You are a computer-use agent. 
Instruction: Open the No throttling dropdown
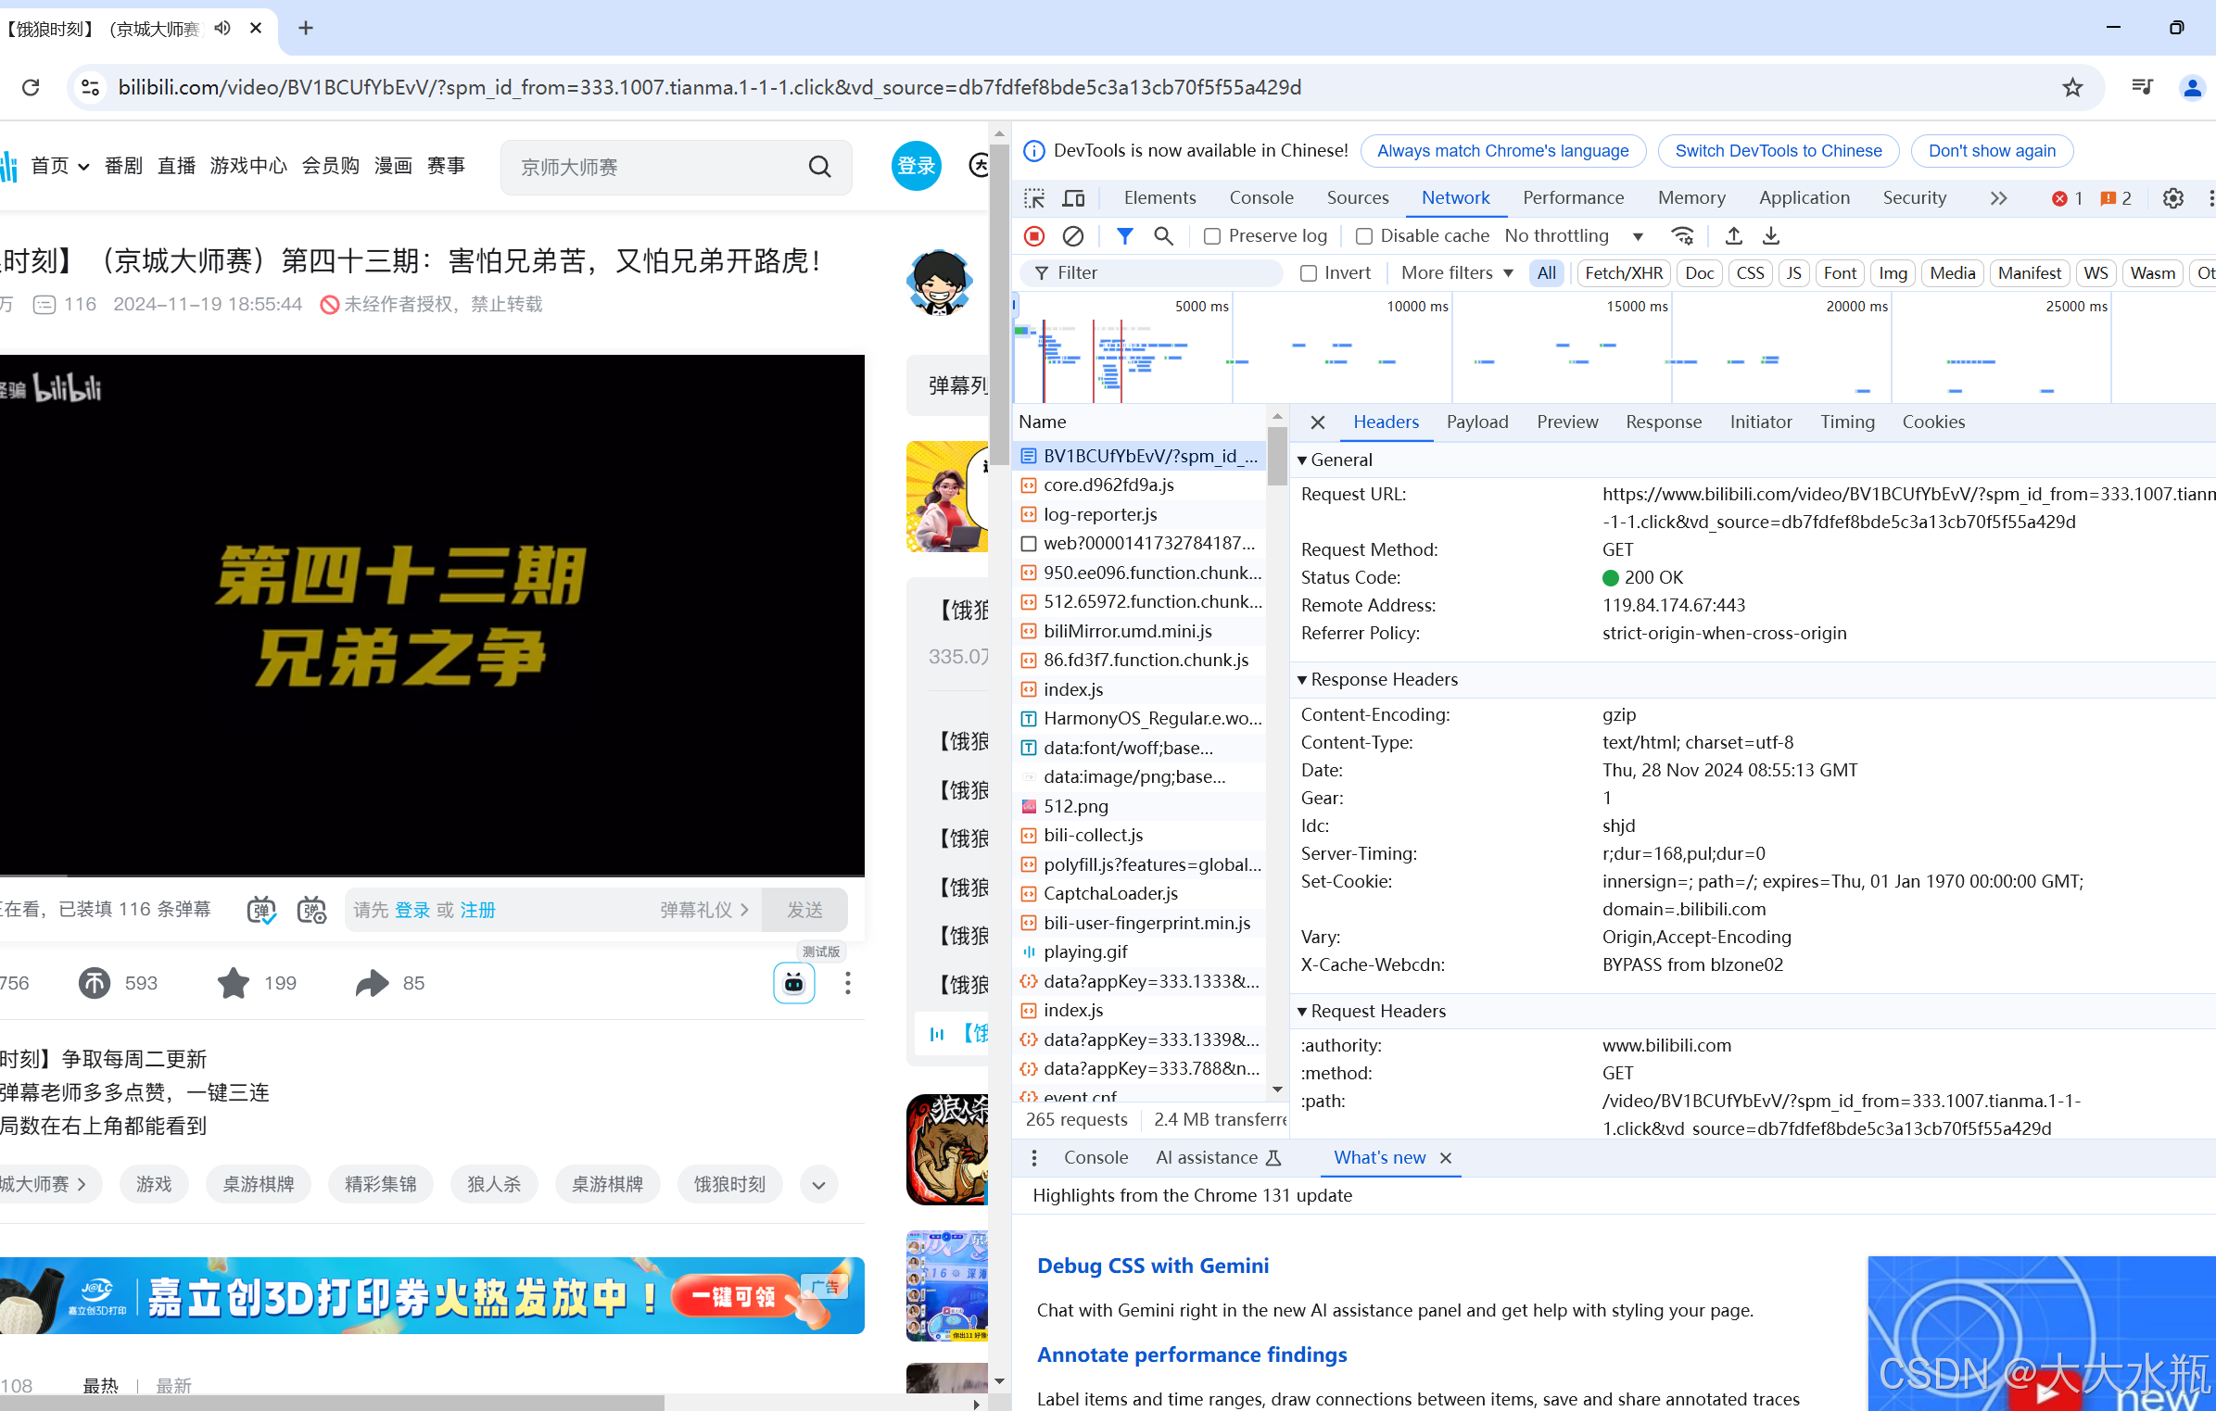(x=1574, y=236)
